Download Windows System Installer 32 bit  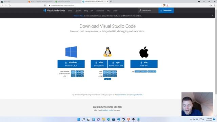tap(78, 74)
